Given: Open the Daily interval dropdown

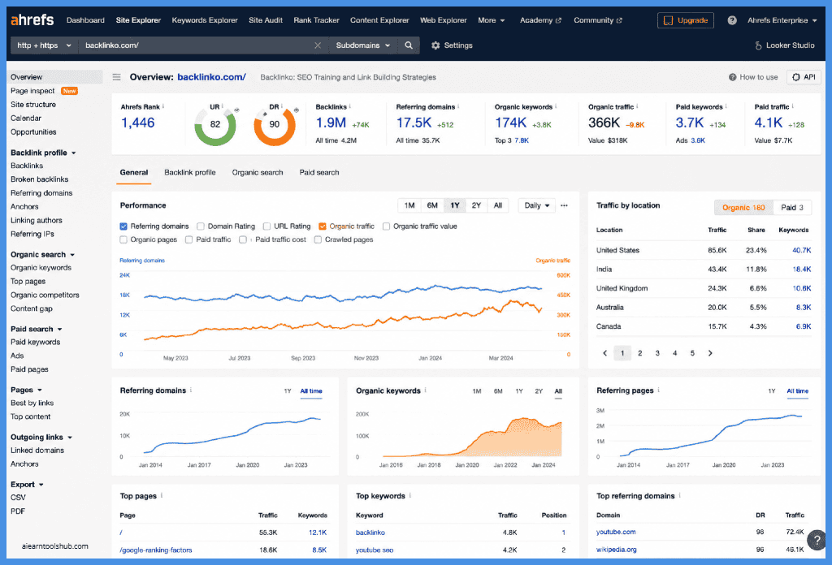Looking at the screenshot, I should coord(536,205).
